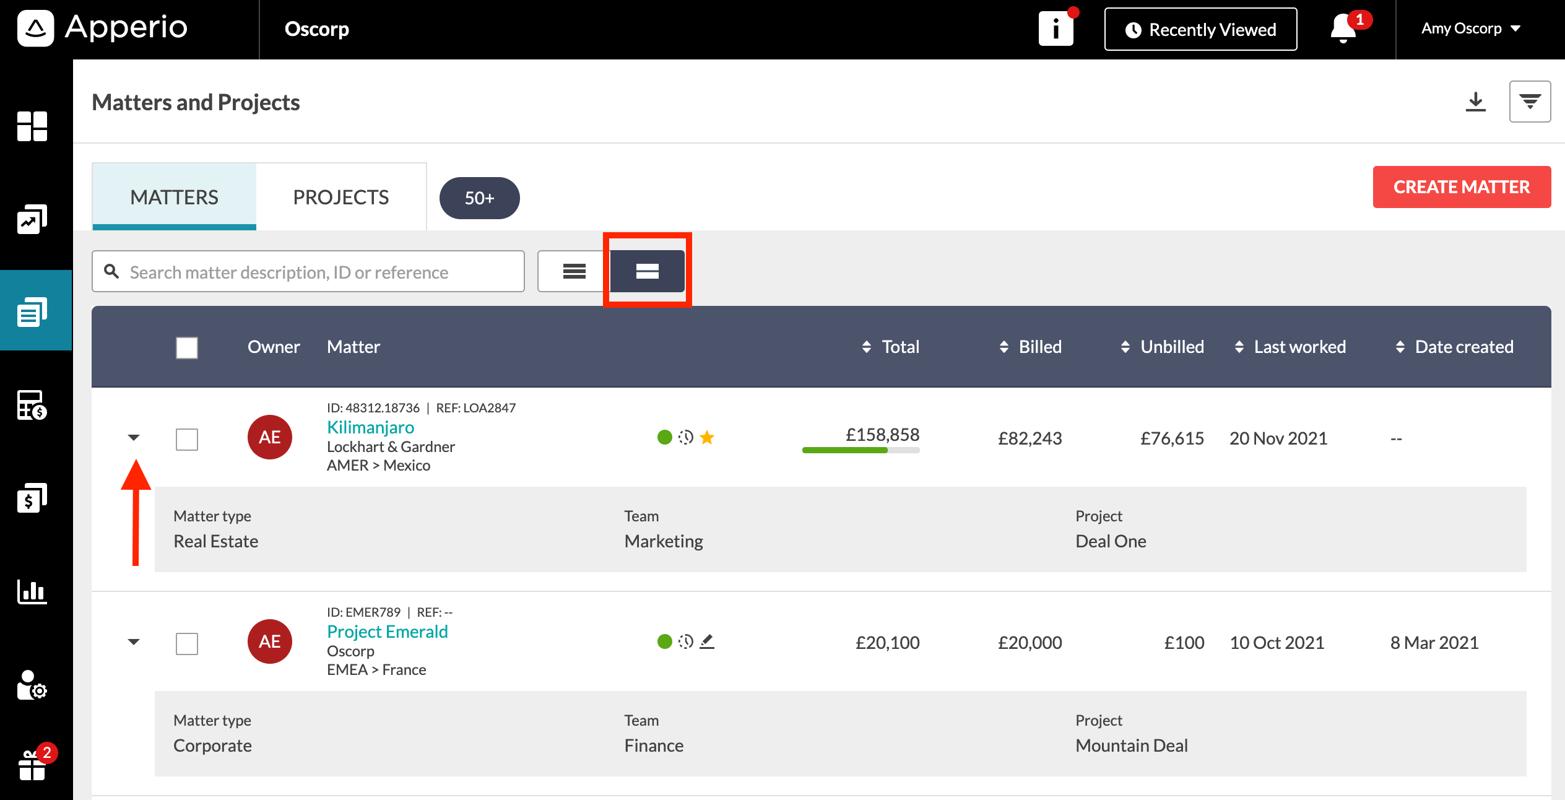
Task: Click the Marketing team value
Action: (x=664, y=541)
